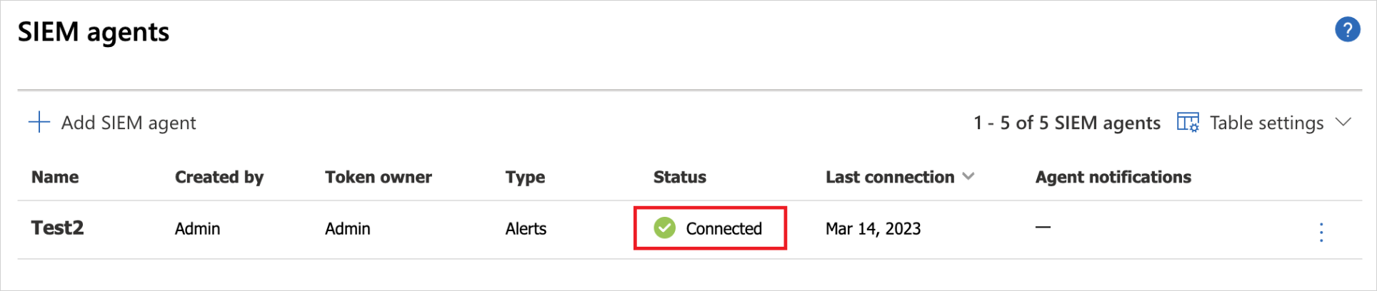This screenshot has width=1377, height=291.
Task: Click the Alerts type cell
Action: (526, 228)
